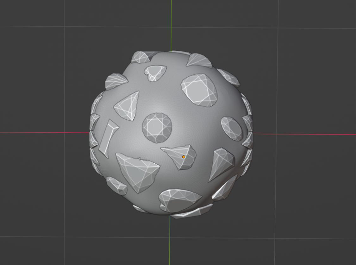This screenshot has width=356, height=265.
Task: Select the small gem left of the trillion gem's lower tip
Action: (116, 186)
